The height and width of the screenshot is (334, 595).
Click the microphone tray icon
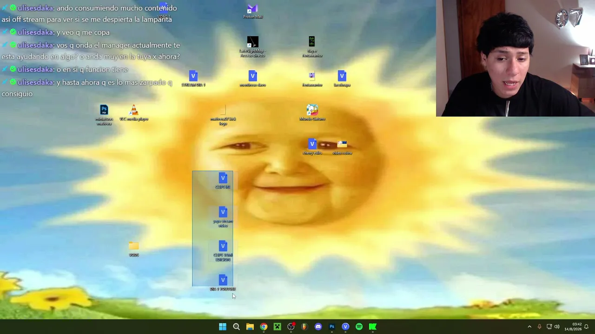tap(539, 327)
